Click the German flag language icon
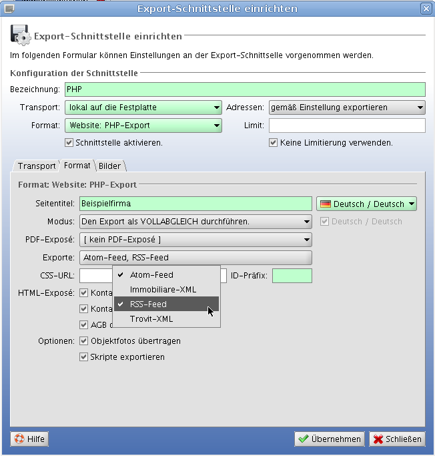Image resolution: width=435 pixels, height=456 pixels. (326, 204)
